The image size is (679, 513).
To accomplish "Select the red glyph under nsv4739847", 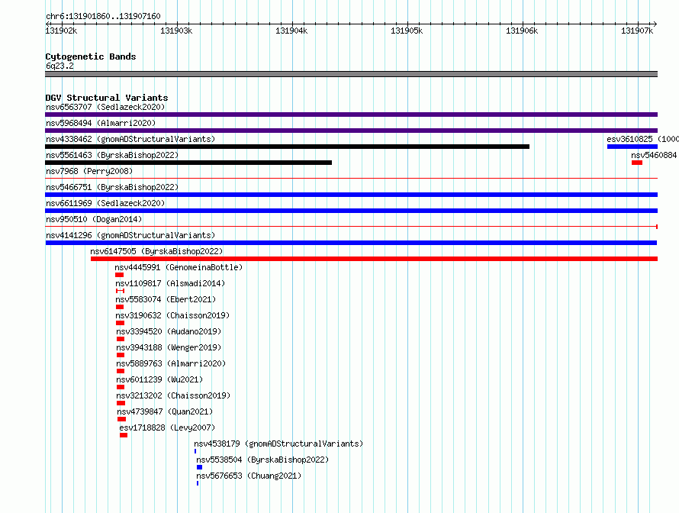I will (x=121, y=419).
